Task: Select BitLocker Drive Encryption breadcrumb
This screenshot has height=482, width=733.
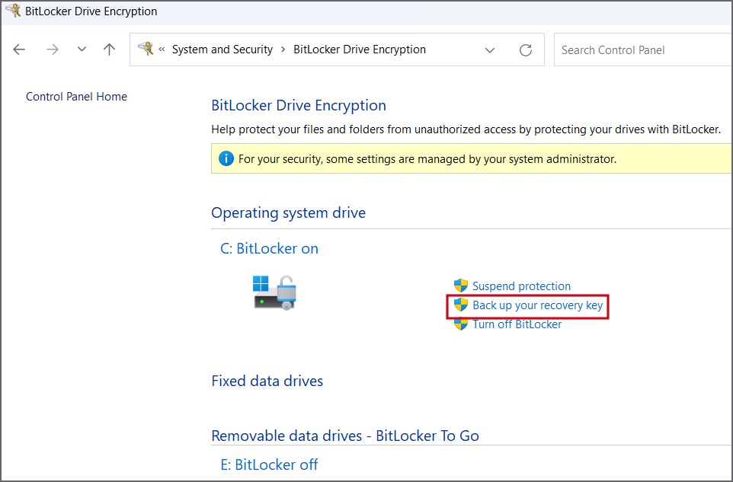Action: click(359, 49)
